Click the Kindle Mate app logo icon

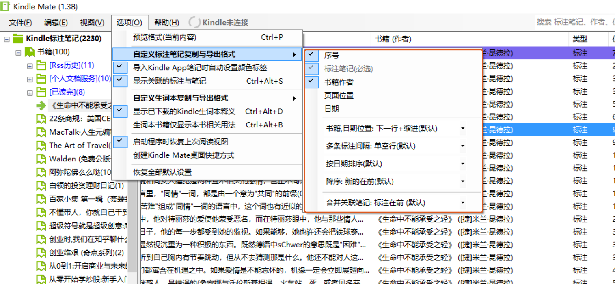(x=5, y=6)
